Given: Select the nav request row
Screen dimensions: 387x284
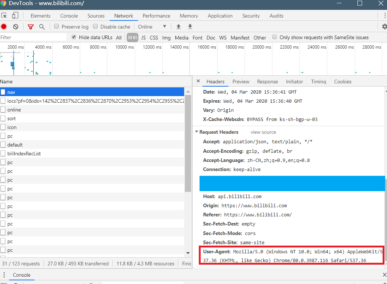Looking at the screenshot, I should pyautogui.click(x=92, y=92).
